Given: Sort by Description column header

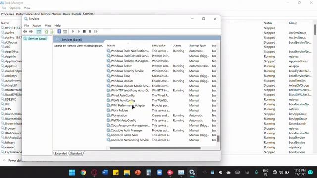Looking at the screenshot, I should [x=159, y=45].
